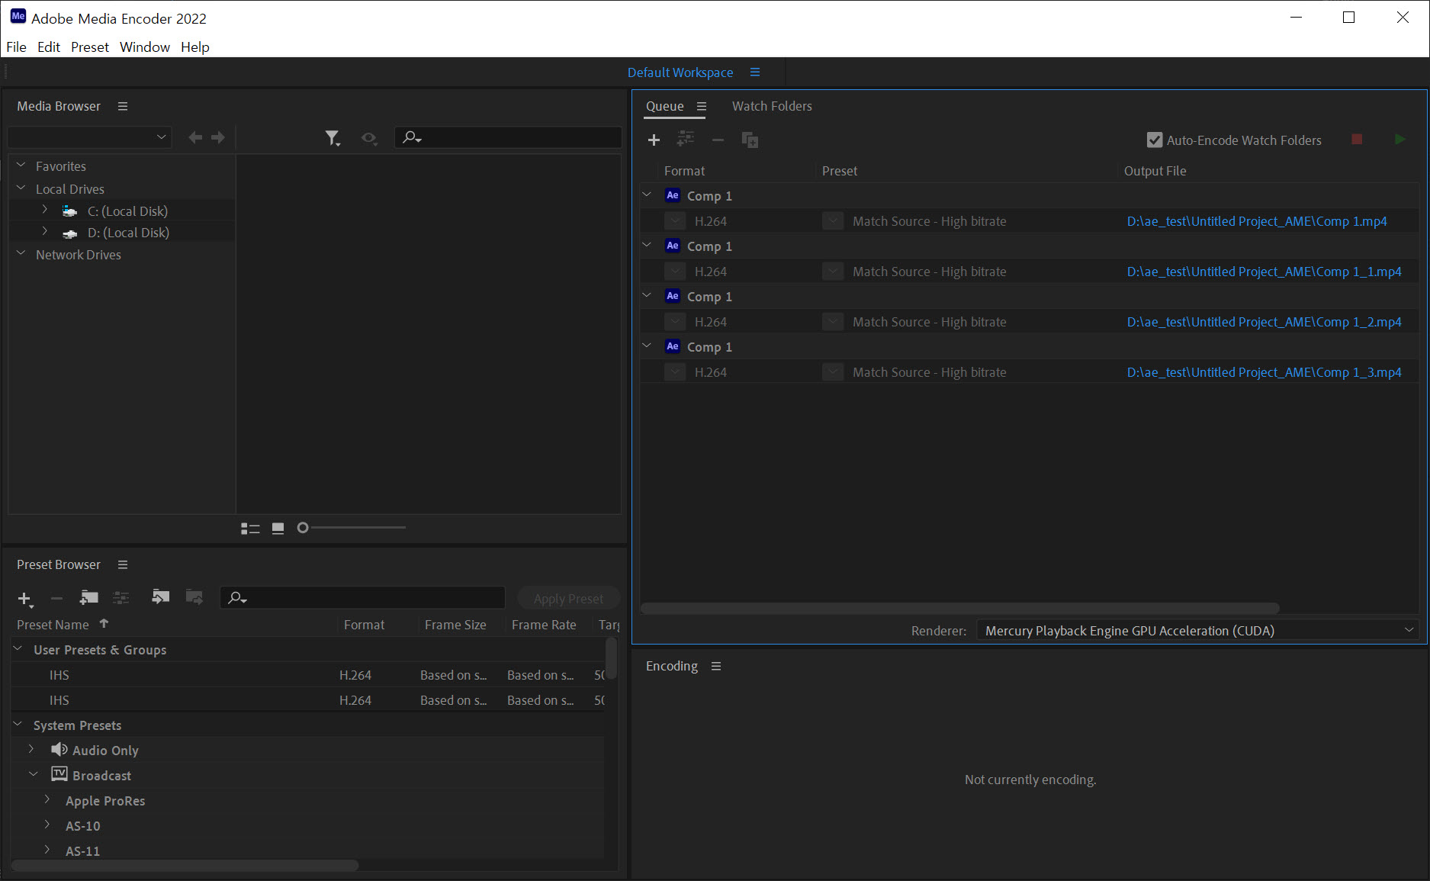
Task: Open format dropdown for Comp 1.mp4 row
Action: pyautogui.click(x=675, y=221)
